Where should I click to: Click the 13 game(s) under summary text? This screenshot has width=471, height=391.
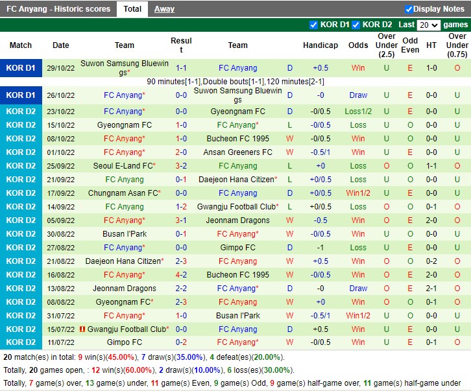(117, 383)
